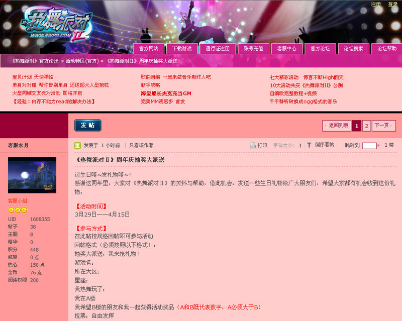Open the 完美MM诱惑步 首发 link

pos(163,101)
